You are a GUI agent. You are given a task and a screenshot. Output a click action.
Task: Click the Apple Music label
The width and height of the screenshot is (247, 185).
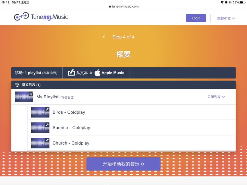point(113,73)
